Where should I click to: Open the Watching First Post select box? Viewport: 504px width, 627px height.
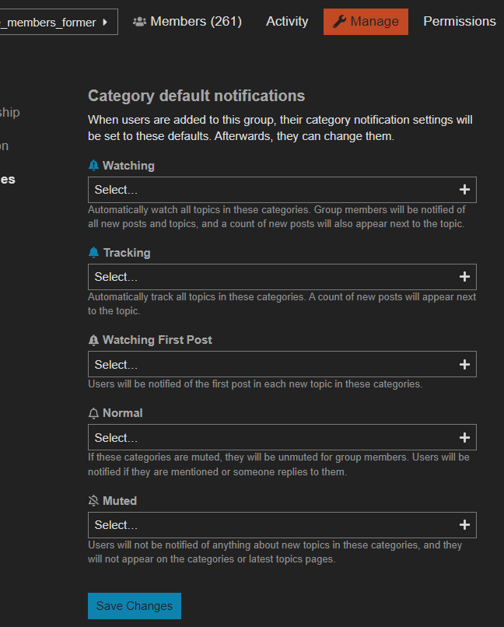pyautogui.click(x=282, y=364)
